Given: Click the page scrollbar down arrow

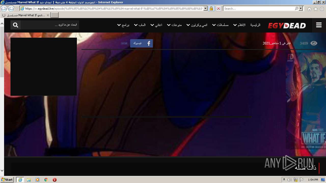Looking at the screenshot, I should tap(2, 171).
